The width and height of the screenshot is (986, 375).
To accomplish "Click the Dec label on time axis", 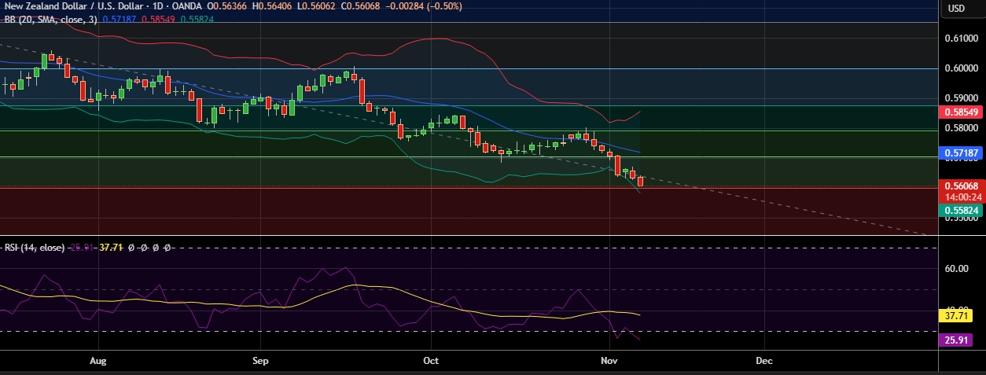I will (763, 362).
